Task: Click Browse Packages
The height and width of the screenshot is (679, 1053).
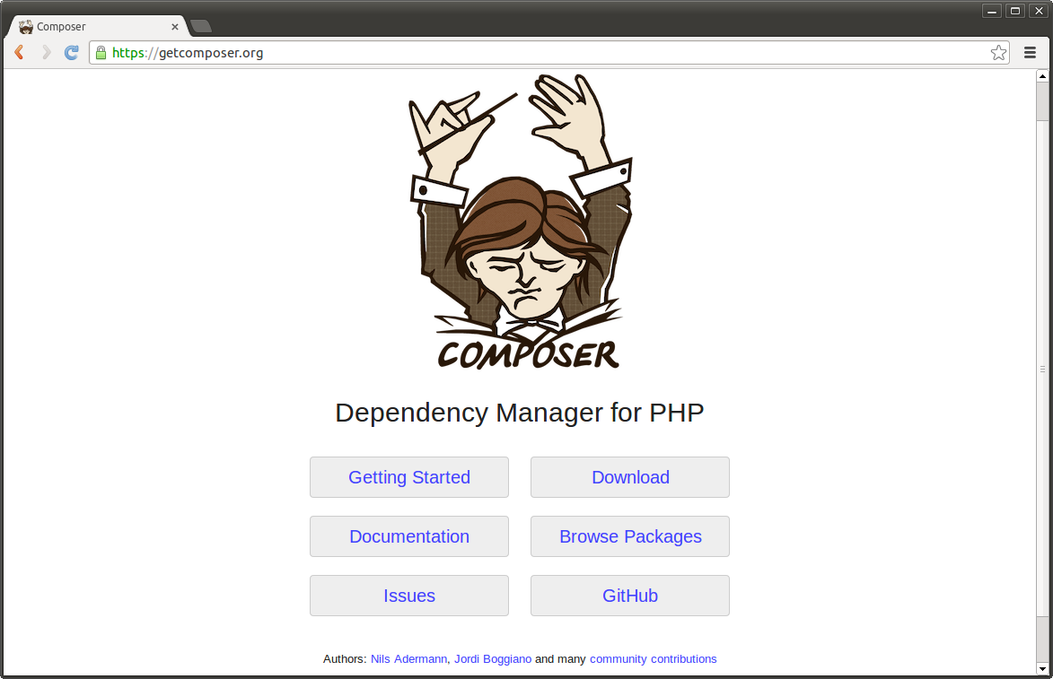Action: (x=630, y=536)
